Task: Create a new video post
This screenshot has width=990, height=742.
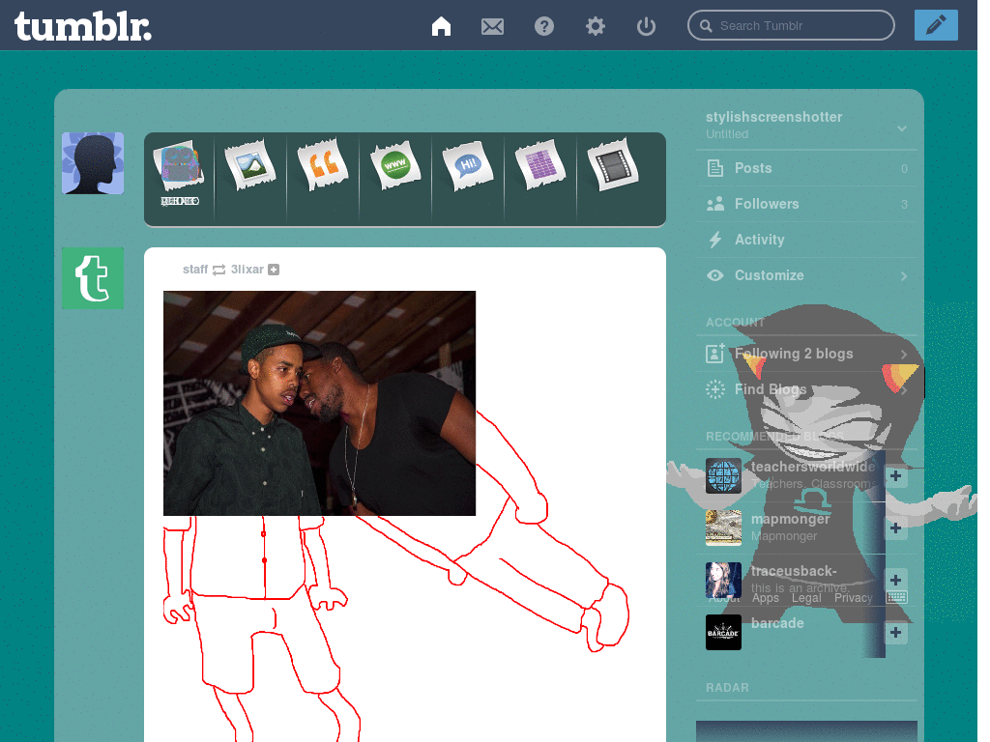Action: pyautogui.click(x=612, y=164)
